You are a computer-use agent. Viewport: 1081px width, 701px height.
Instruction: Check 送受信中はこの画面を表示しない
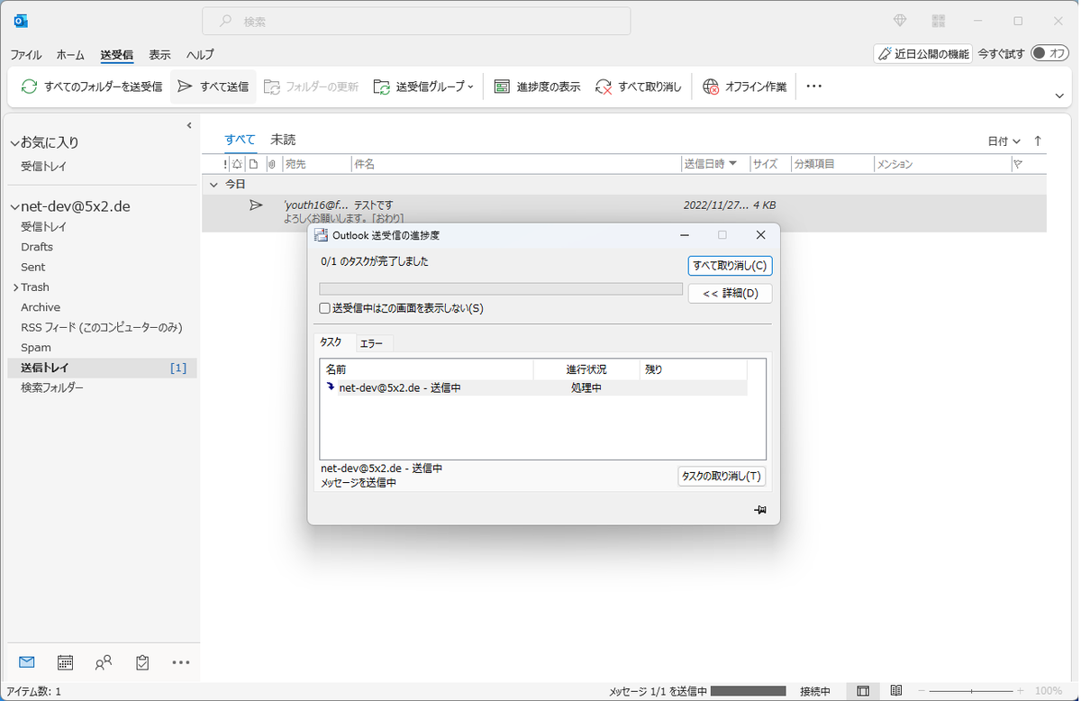pyautogui.click(x=325, y=308)
